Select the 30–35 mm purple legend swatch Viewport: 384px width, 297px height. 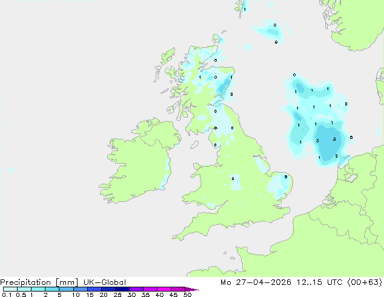click(136, 289)
